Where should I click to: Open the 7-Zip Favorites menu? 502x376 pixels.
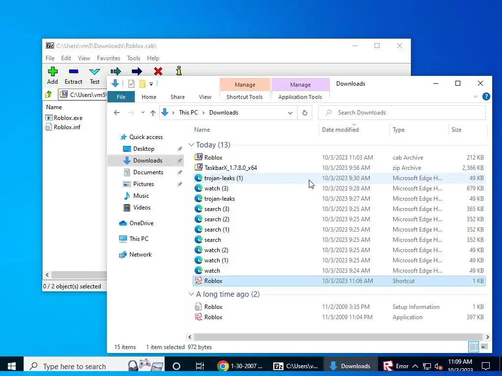pos(108,58)
